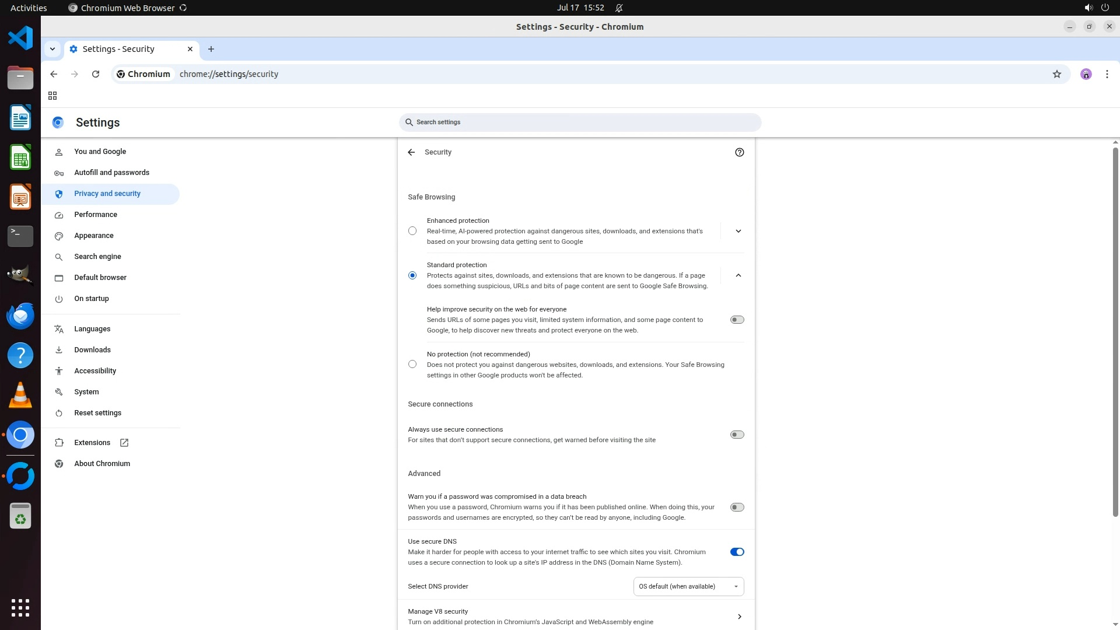Open the Chromium three-dot menu

point(1107,74)
